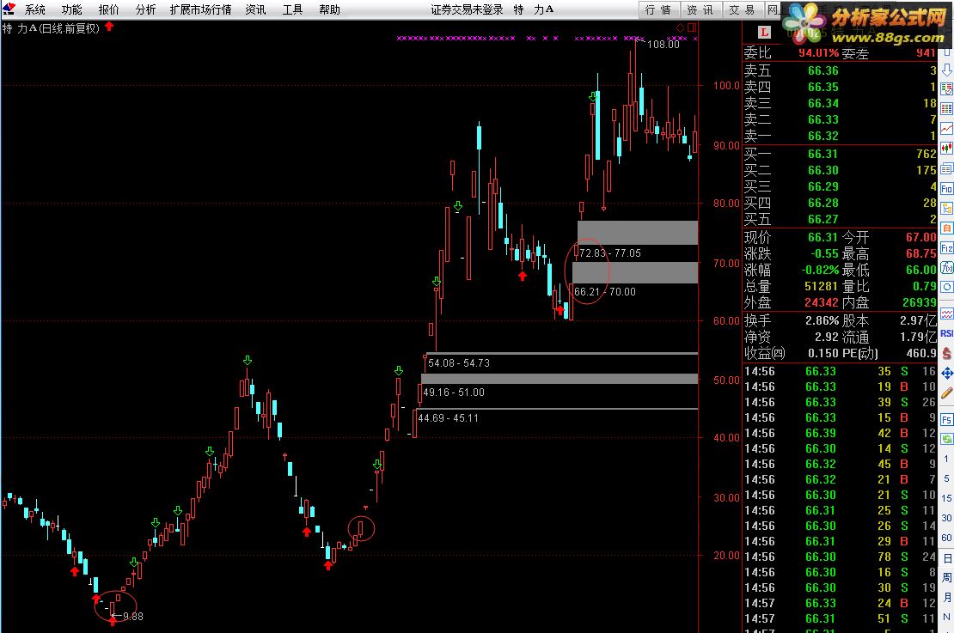Click the 72.83 - 77.05 gap label
Image resolution: width=954 pixels, height=633 pixels.
point(610,253)
